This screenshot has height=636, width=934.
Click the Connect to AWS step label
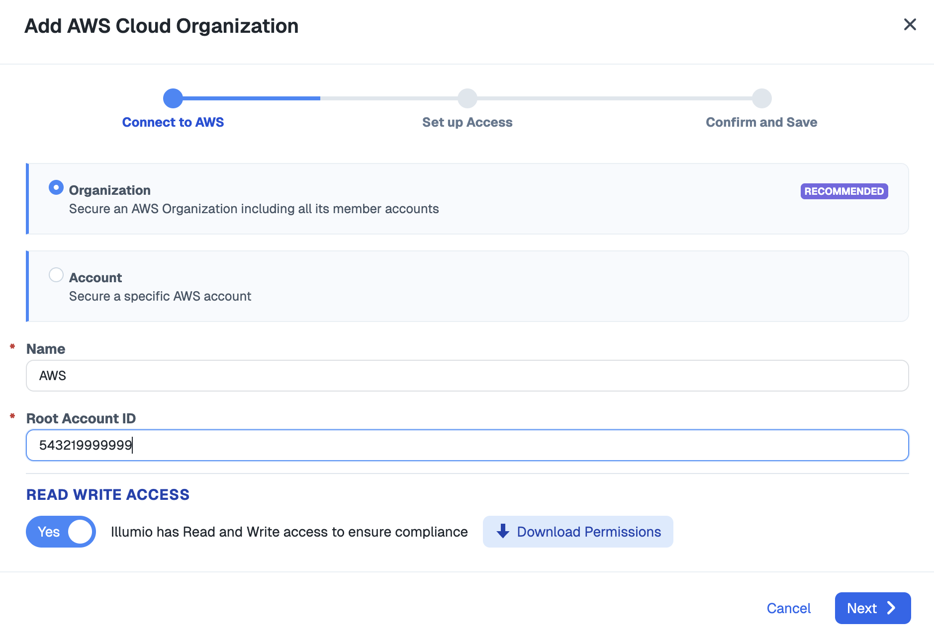[173, 122]
